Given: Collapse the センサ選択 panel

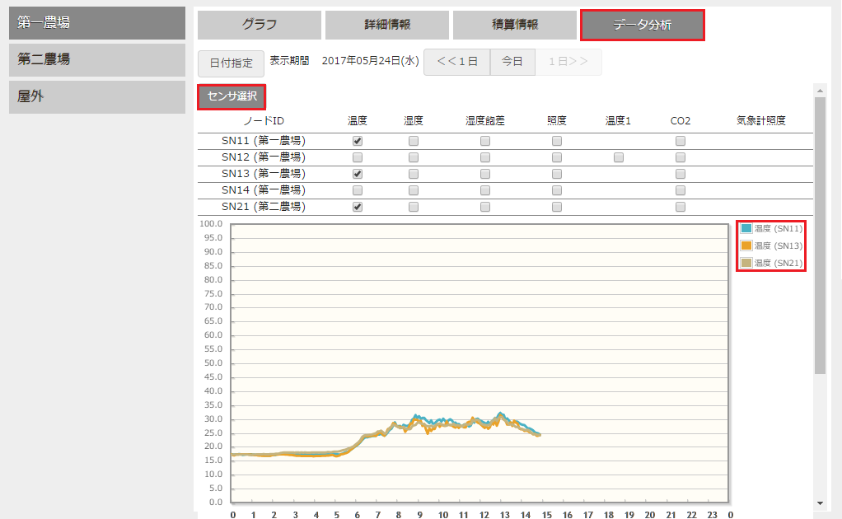Looking at the screenshot, I should coord(232,97).
